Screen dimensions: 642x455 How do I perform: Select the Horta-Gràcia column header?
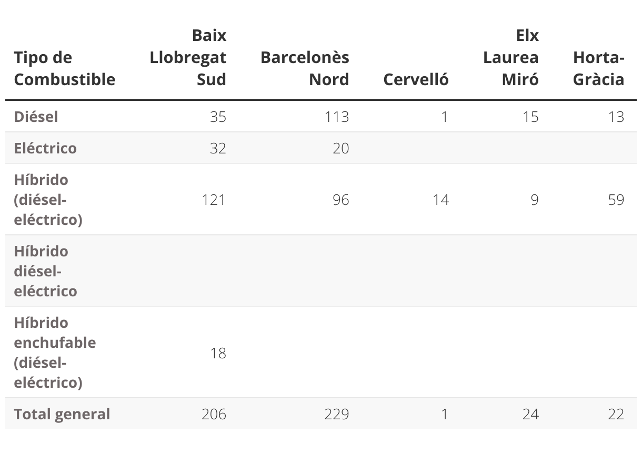[x=598, y=68]
